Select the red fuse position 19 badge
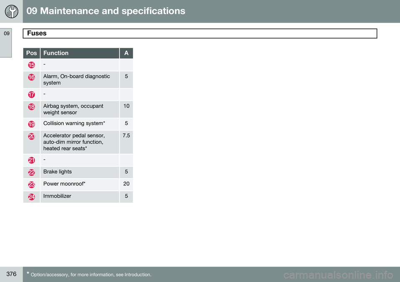The width and height of the screenshot is (400, 282). (31, 124)
